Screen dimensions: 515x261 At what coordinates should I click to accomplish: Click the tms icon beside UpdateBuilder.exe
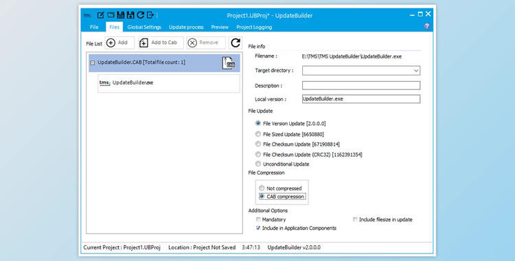coord(104,83)
